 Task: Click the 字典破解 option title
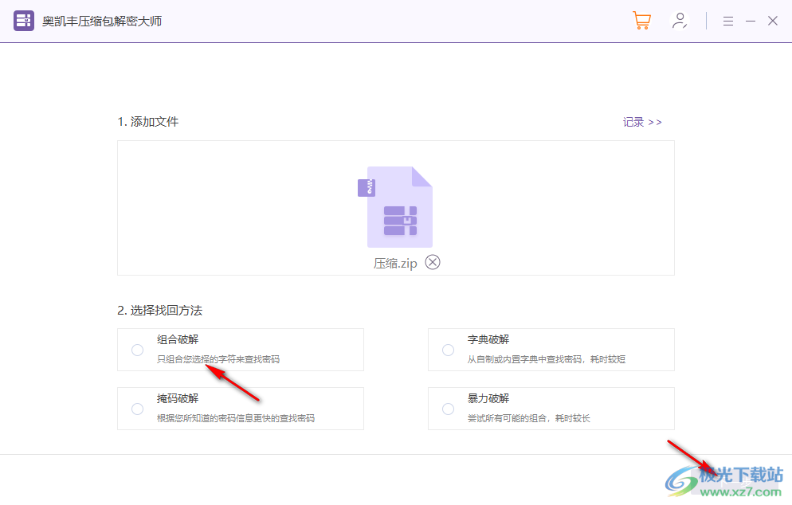[x=488, y=340]
